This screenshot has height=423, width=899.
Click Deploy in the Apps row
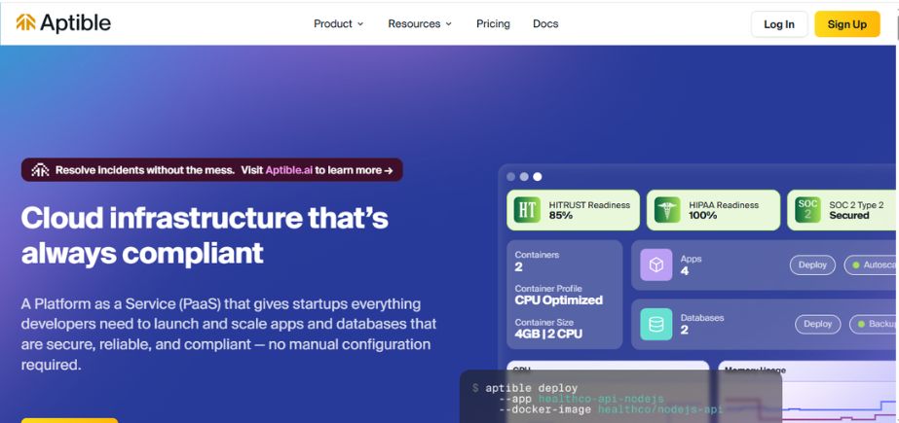[x=812, y=265]
